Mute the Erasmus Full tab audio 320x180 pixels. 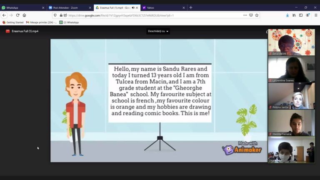133,8
